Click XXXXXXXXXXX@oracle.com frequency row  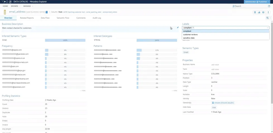44,75
